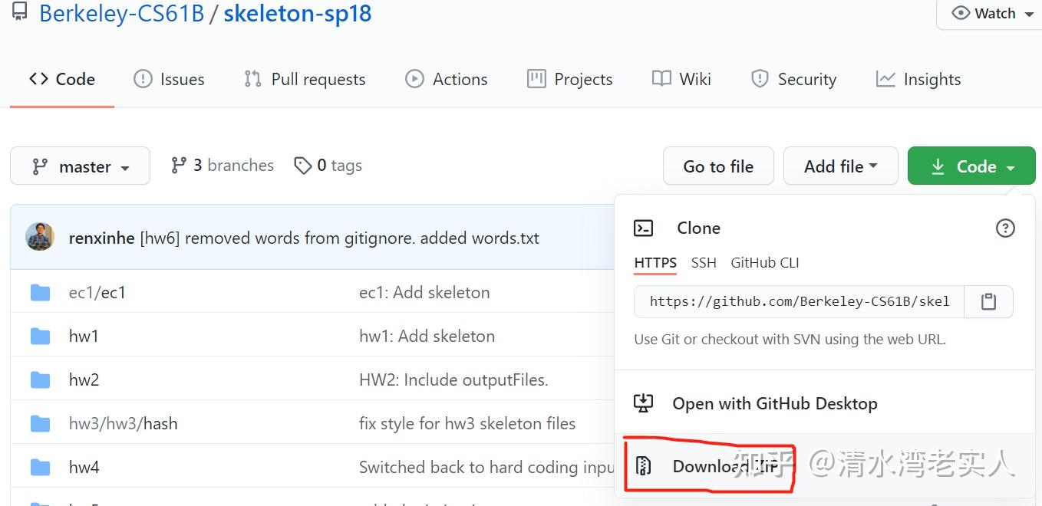This screenshot has height=506, width=1042.
Task: Copy the clone URL to clipboard
Action: [988, 302]
